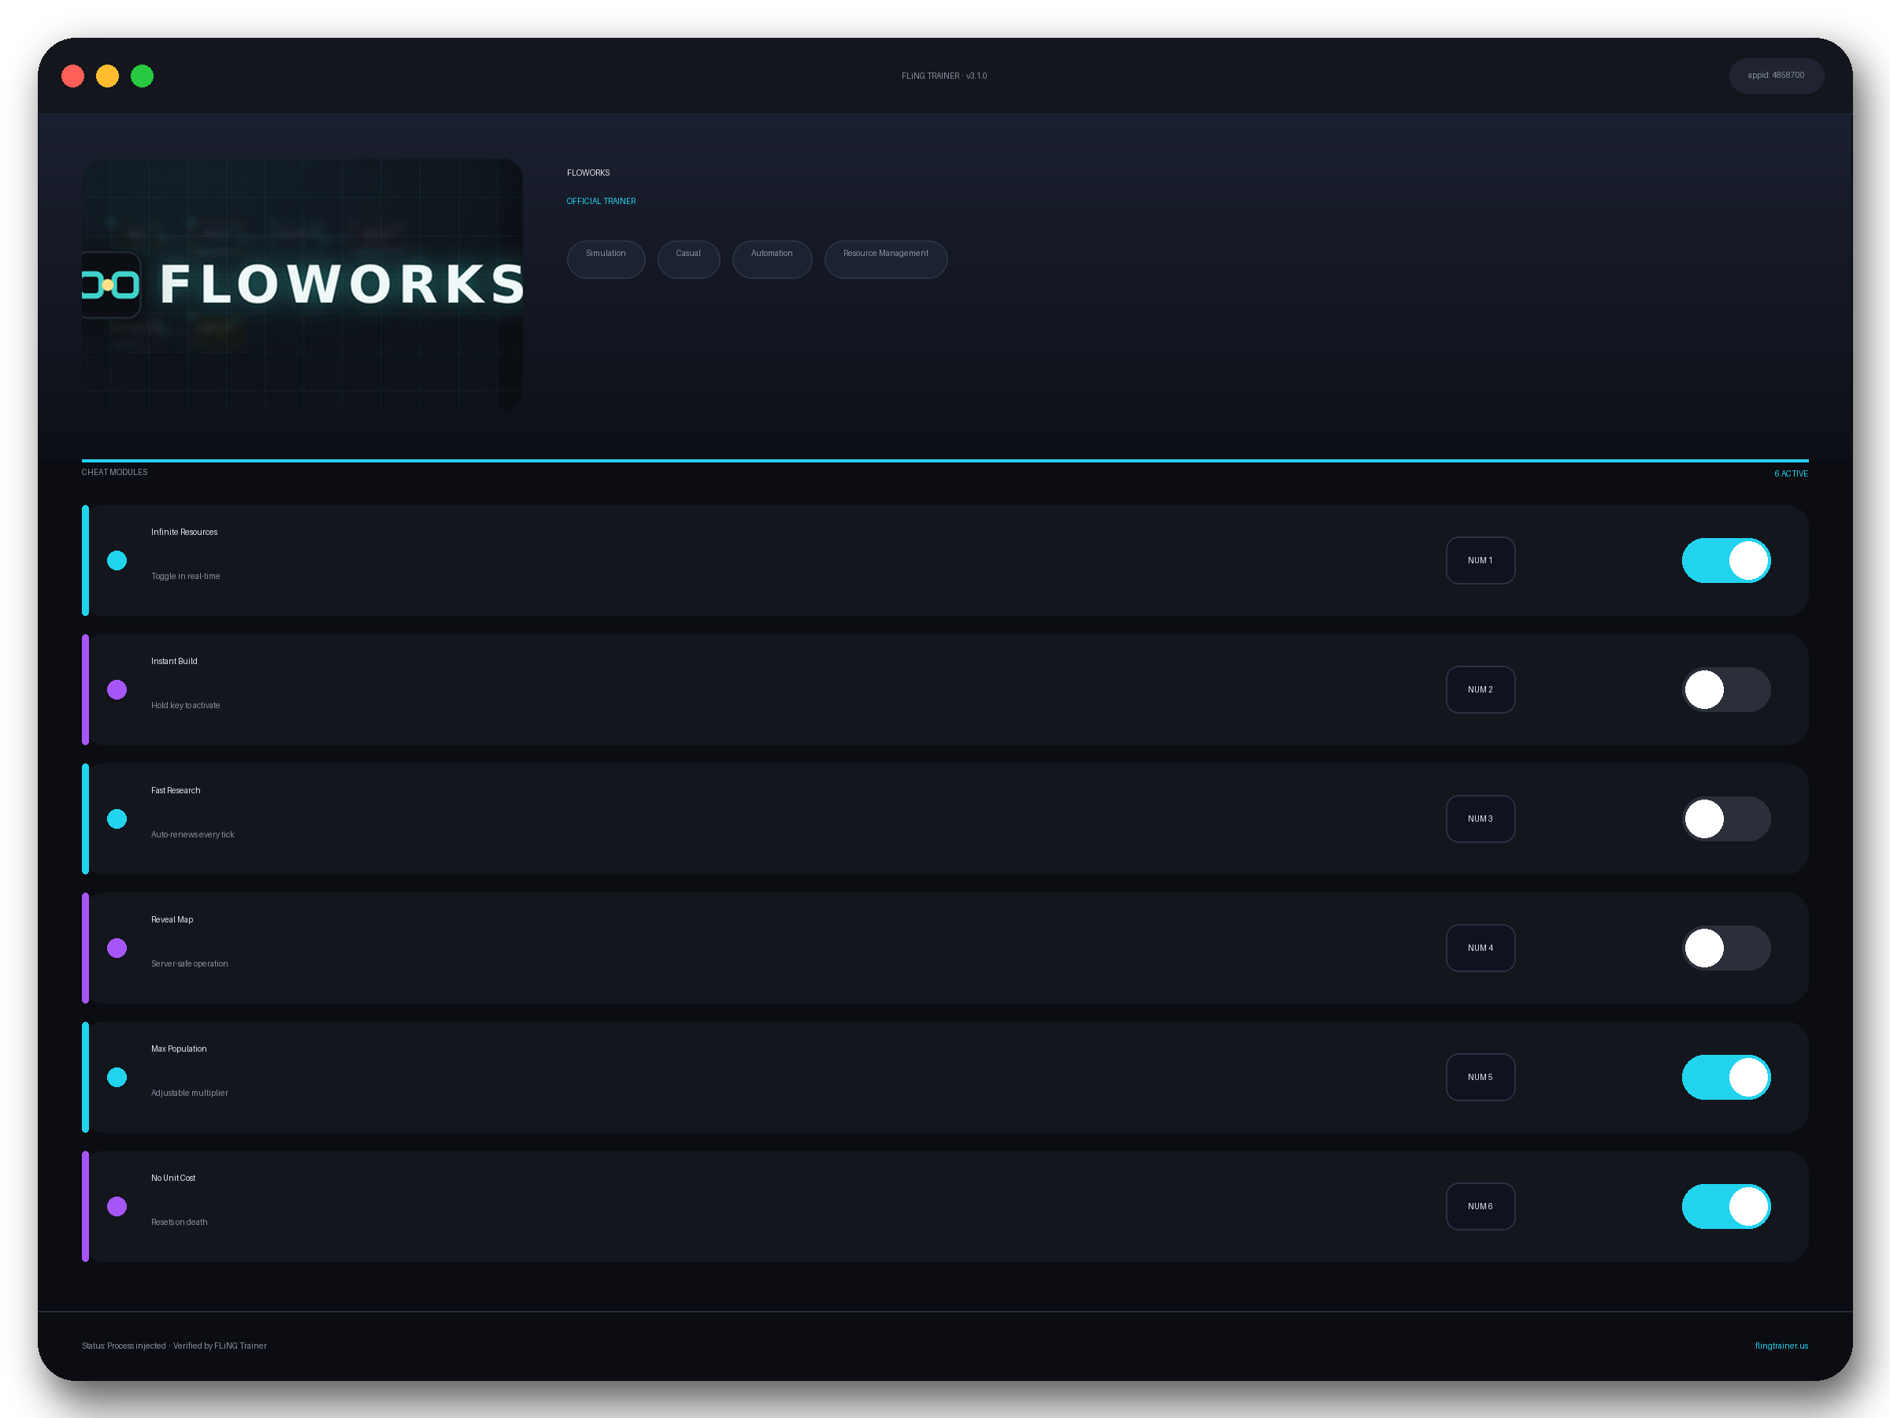Viewport: 1890px width, 1418px height.
Task: Click the FLOWORKS game cover thumbnail
Action: tap(302, 284)
